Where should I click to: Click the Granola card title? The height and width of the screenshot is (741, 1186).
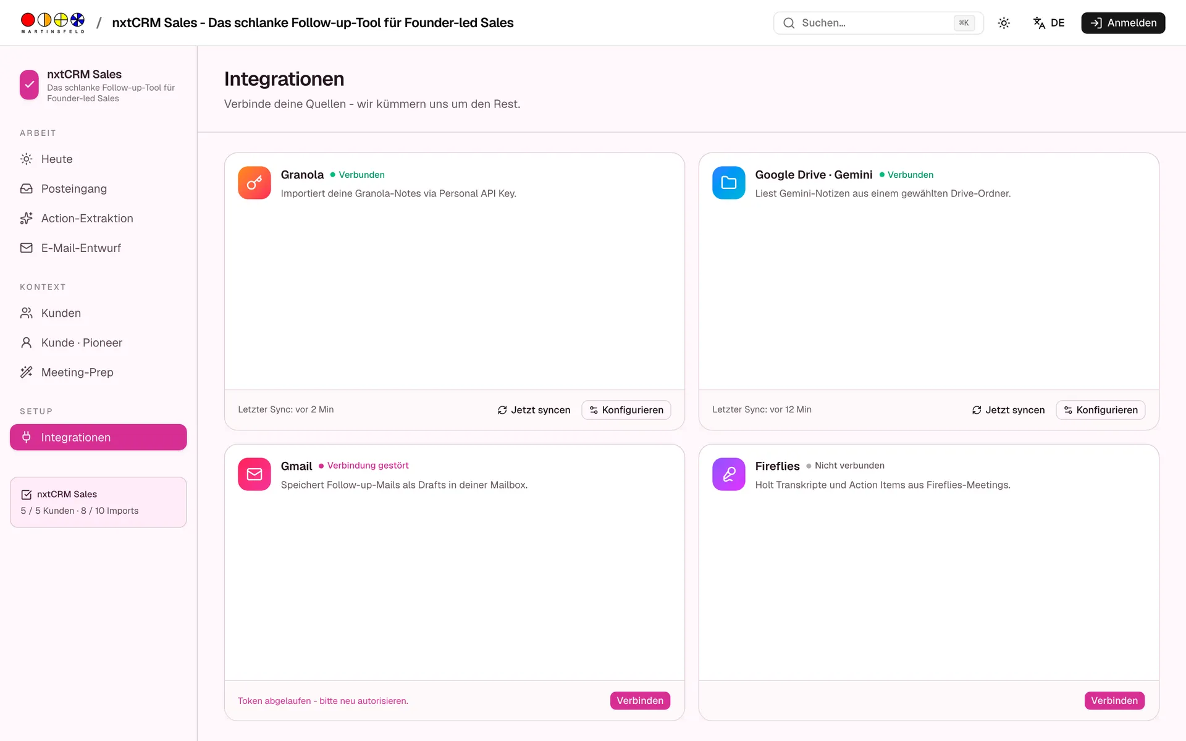(x=302, y=175)
